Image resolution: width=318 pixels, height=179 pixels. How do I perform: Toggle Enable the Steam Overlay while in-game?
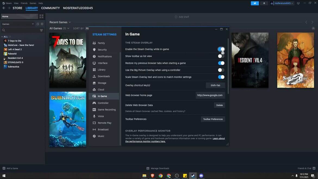click(221, 49)
